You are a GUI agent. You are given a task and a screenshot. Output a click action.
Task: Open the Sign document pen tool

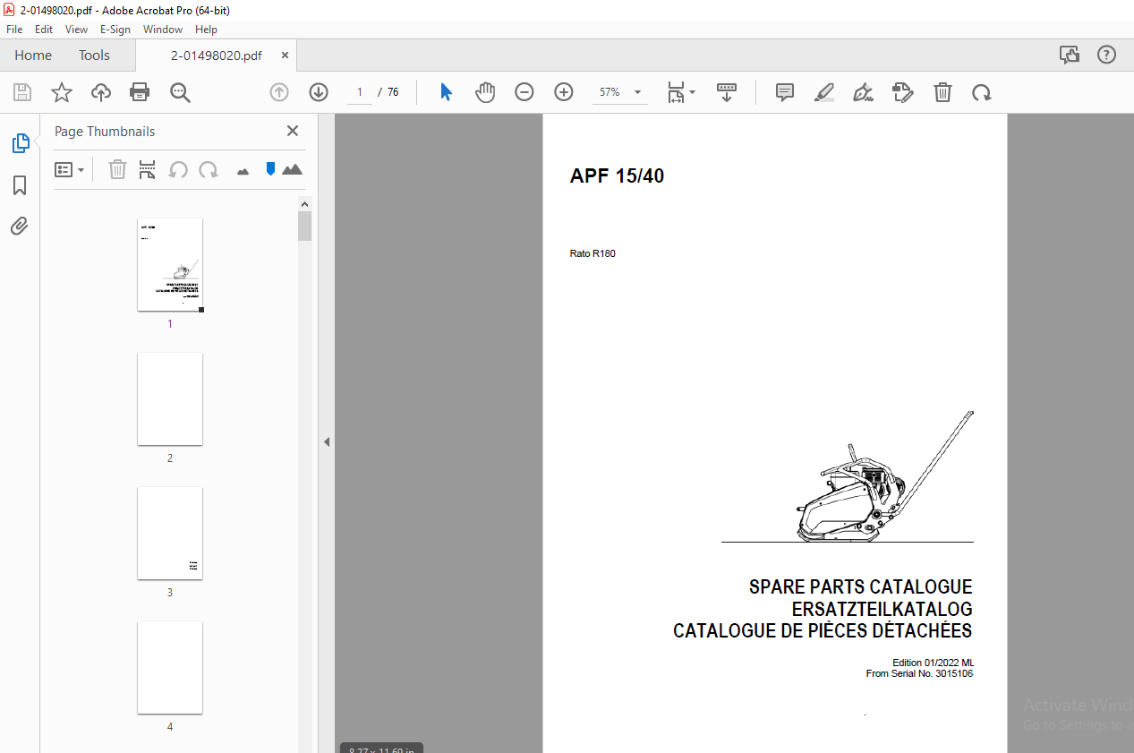pos(863,92)
